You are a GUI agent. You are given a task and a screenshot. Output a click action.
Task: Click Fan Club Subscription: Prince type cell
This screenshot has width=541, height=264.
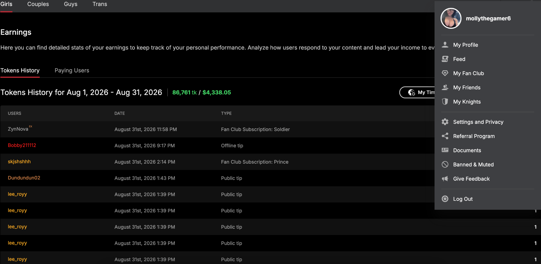[255, 162]
